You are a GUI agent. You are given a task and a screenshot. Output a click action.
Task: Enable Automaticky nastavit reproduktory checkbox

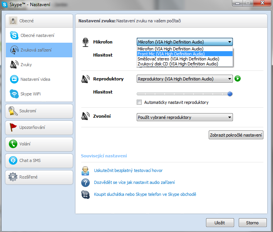click(x=139, y=102)
